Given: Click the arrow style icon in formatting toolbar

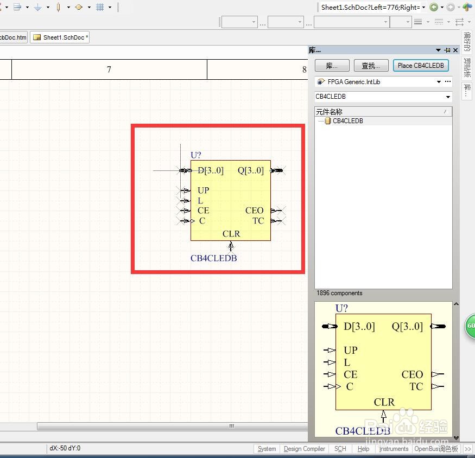Looking at the screenshot, I should tap(459, 22).
